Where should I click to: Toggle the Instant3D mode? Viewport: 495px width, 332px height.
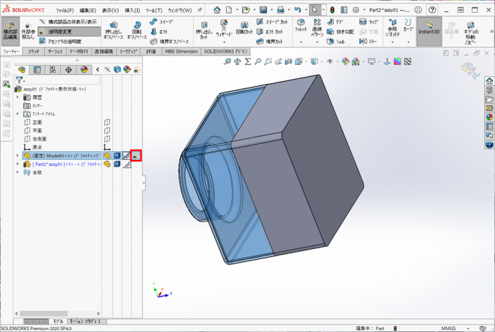[429, 31]
